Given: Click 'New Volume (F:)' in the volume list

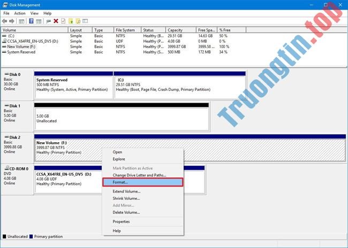Looking at the screenshot, I should [21, 46].
